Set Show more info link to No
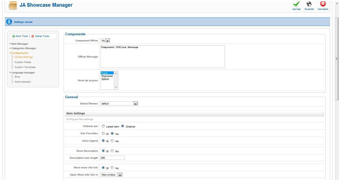Screen dimensions: 339x180 coord(112,168)
